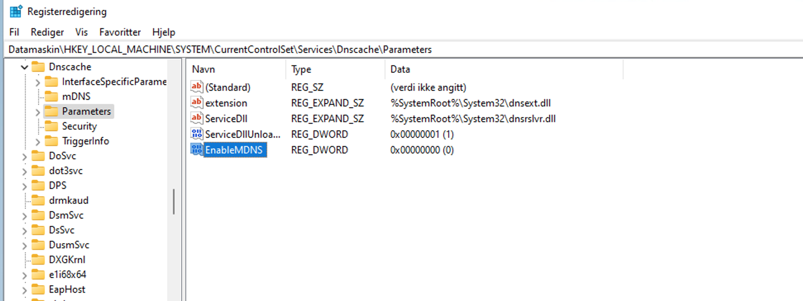Select the TriggerInfo folder icon

[x=51, y=141]
